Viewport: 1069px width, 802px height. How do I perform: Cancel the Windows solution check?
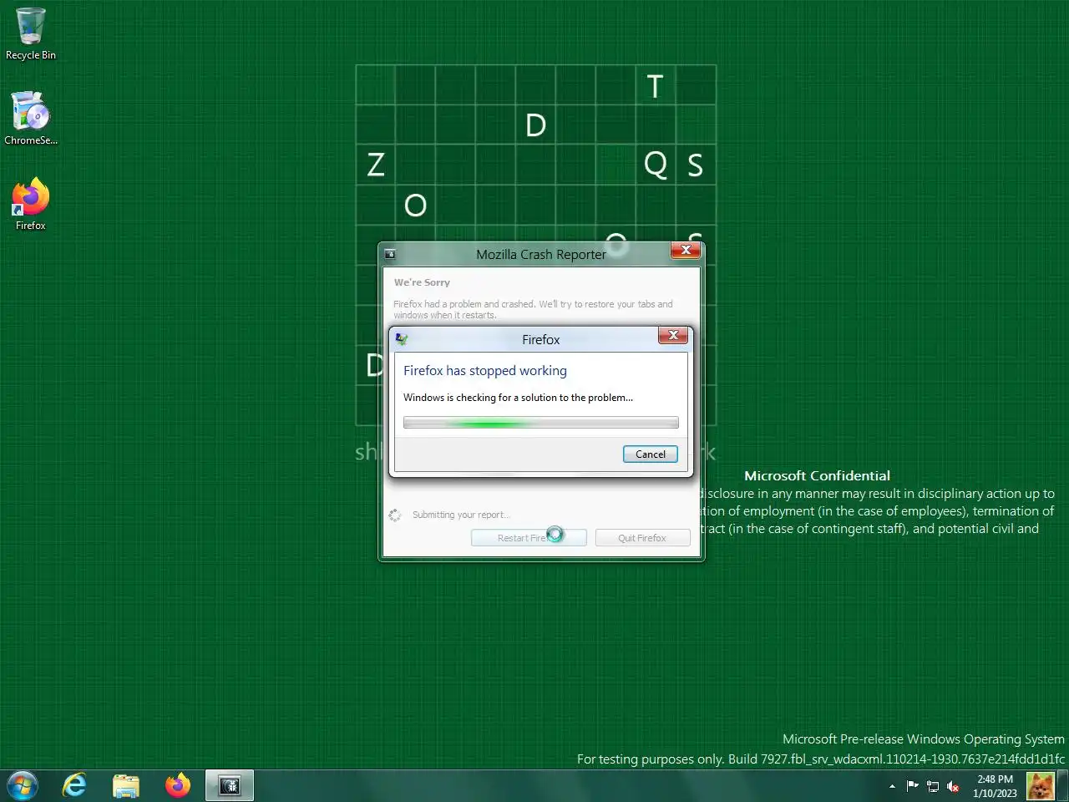(x=651, y=454)
